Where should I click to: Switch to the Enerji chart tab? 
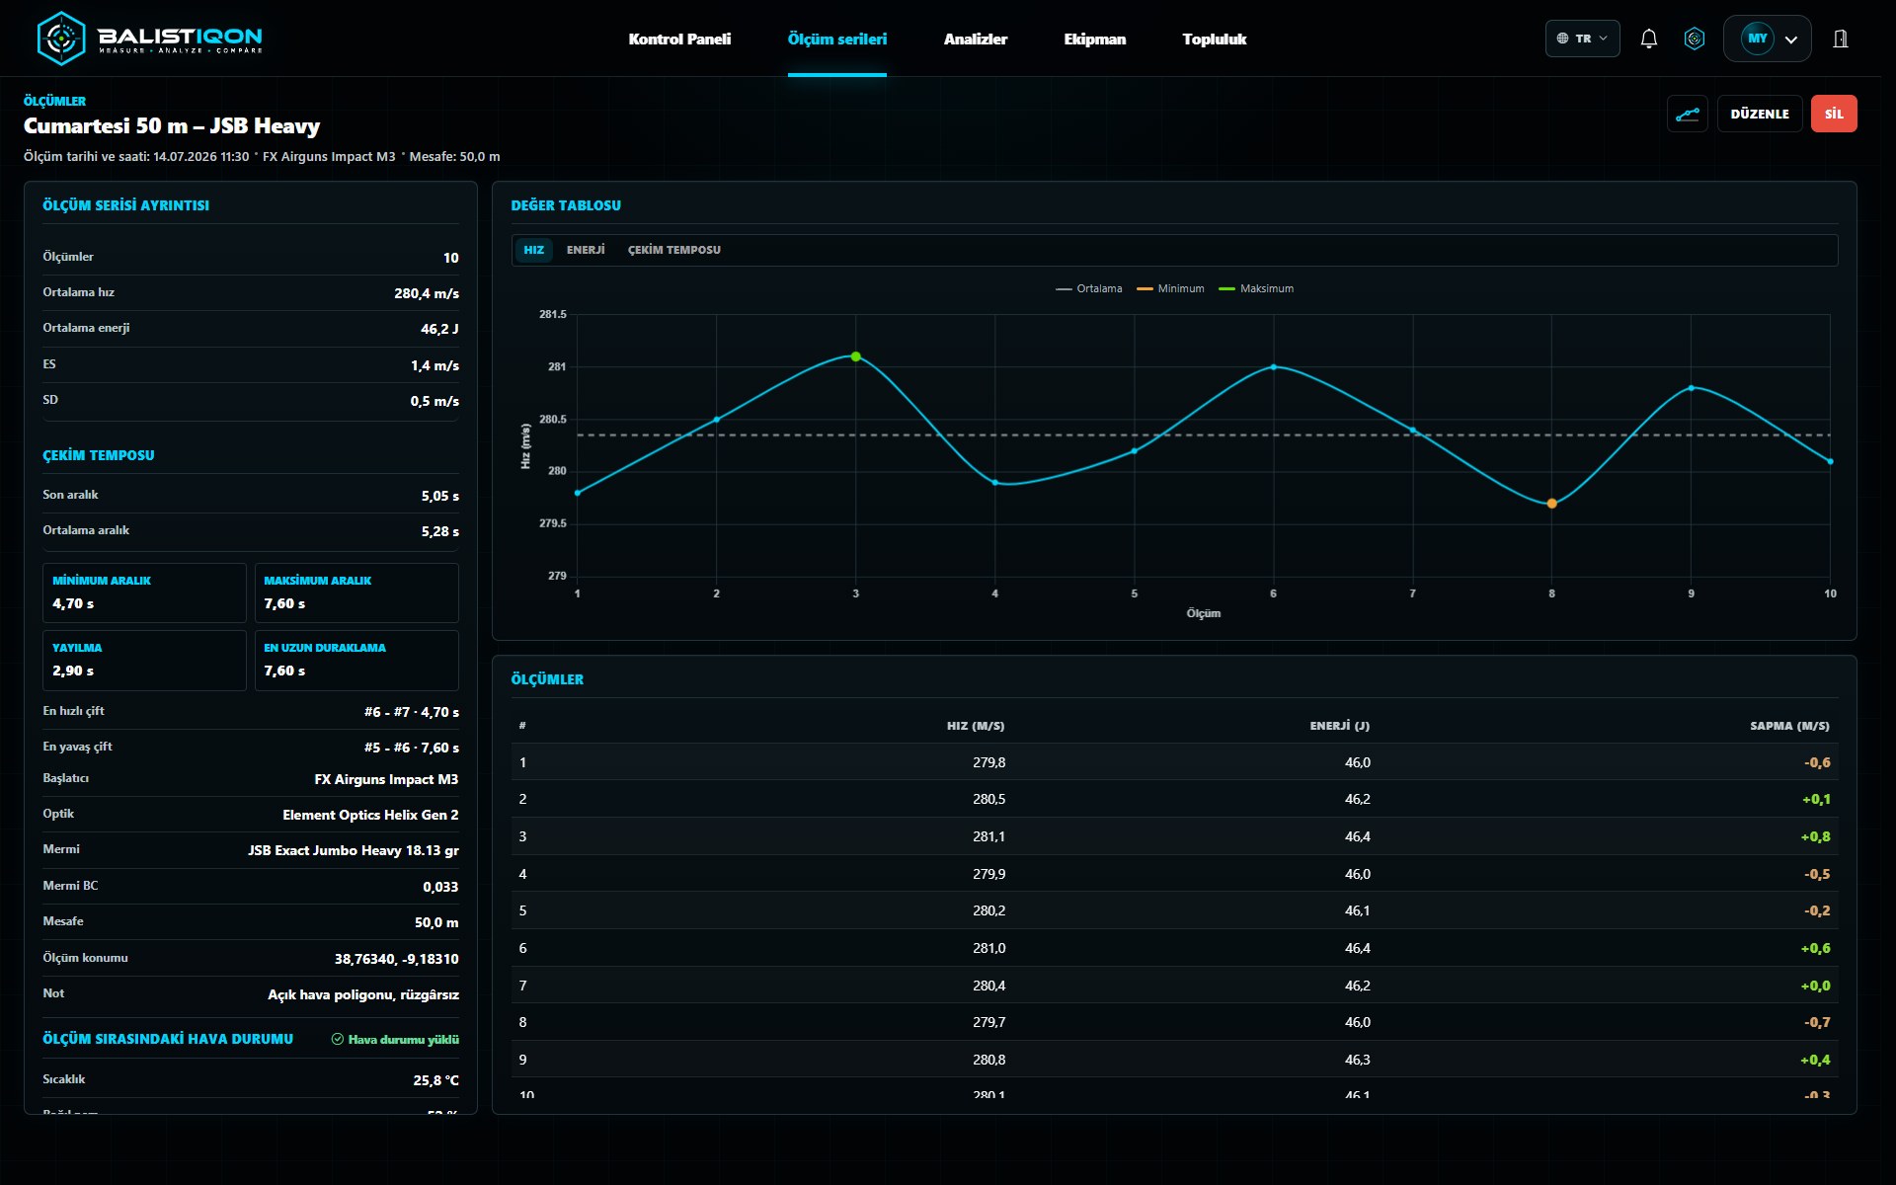586,250
